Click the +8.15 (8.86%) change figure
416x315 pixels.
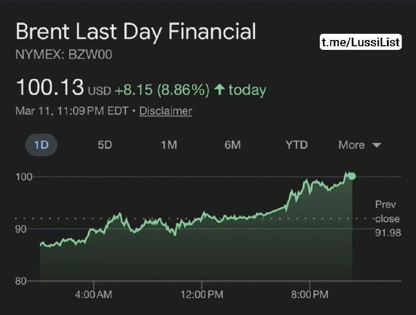tap(162, 90)
